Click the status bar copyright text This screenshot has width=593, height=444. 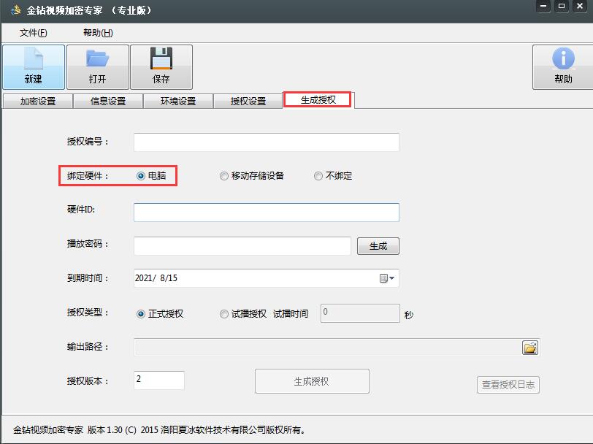[159, 430]
